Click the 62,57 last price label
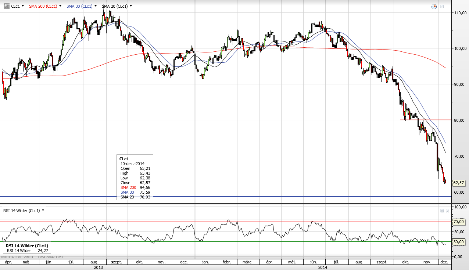469x270 pixels. [459, 182]
